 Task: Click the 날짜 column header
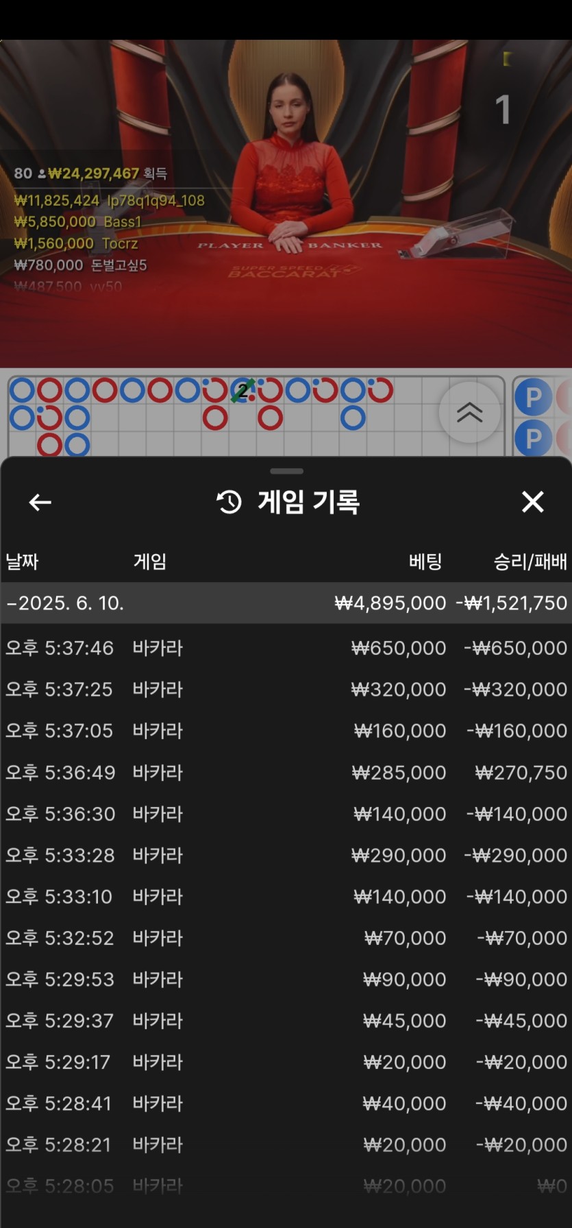[x=23, y=562]
